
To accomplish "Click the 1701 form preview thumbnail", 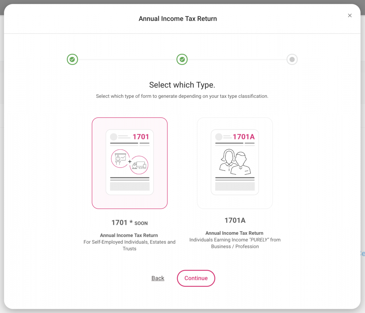I will (129, 163).
